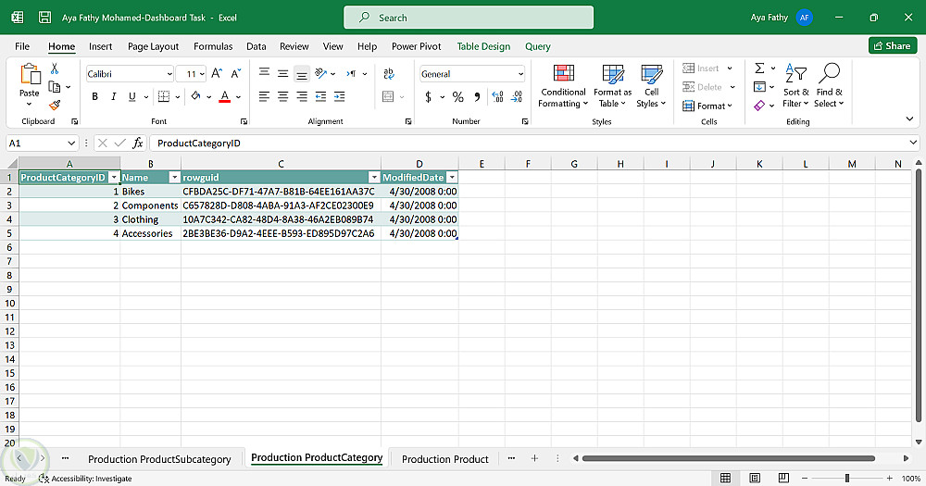Click the Format Painter icon
Viewport: 926px width, 486px height.
pos(55,106)
